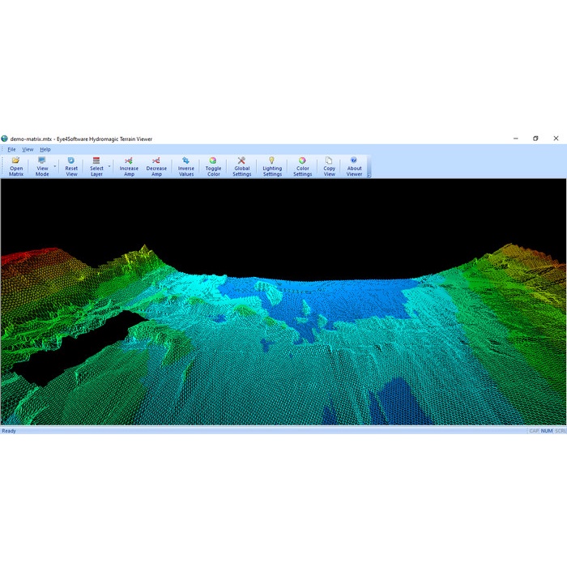Image resolution: width=567 pixels, height=567 pixels.
Task: Open the Help menu
Action: point(45,149)
